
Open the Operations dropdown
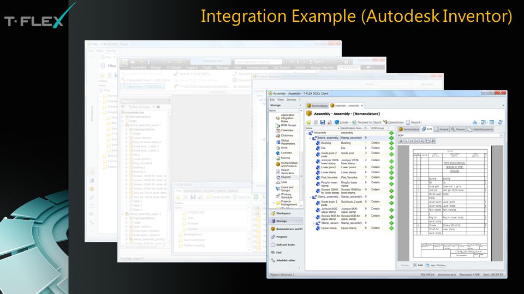point(394,122)
